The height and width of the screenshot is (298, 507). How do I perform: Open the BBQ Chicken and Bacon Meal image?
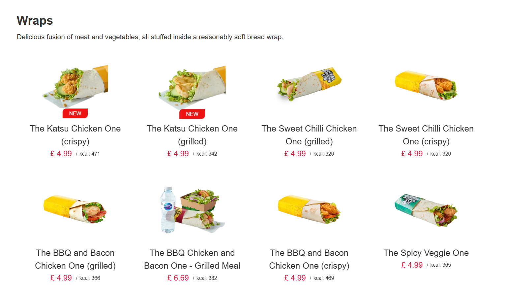tap(192, 210)
